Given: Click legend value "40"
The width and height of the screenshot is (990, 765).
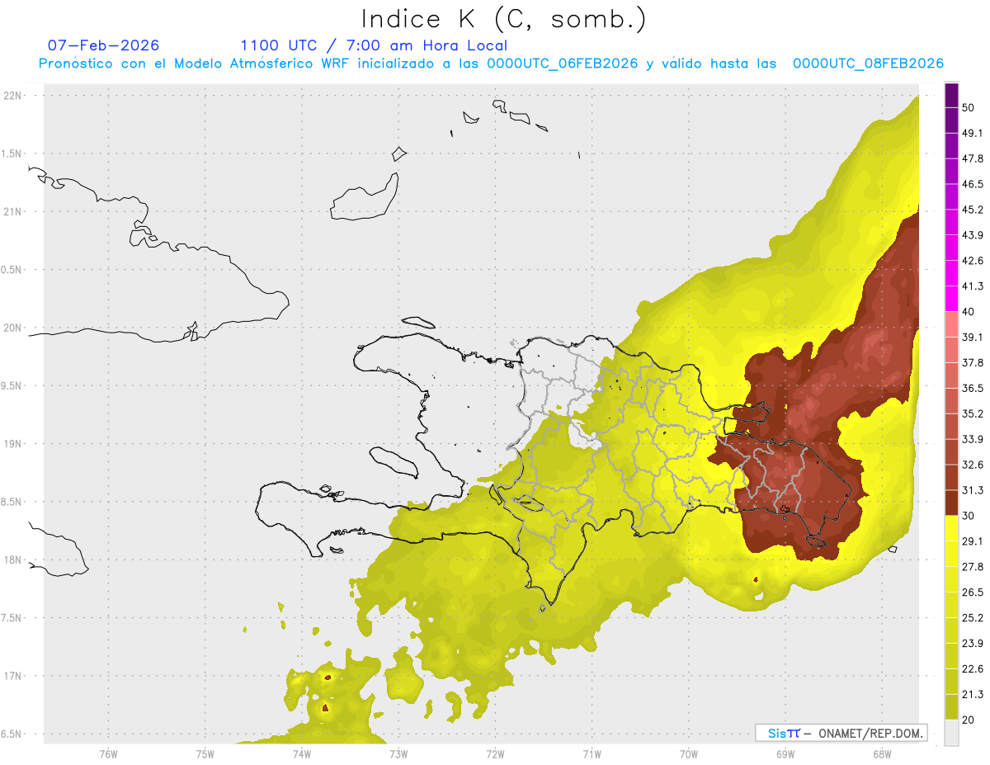Looking at the screenshot, I should tap(969, 312).
